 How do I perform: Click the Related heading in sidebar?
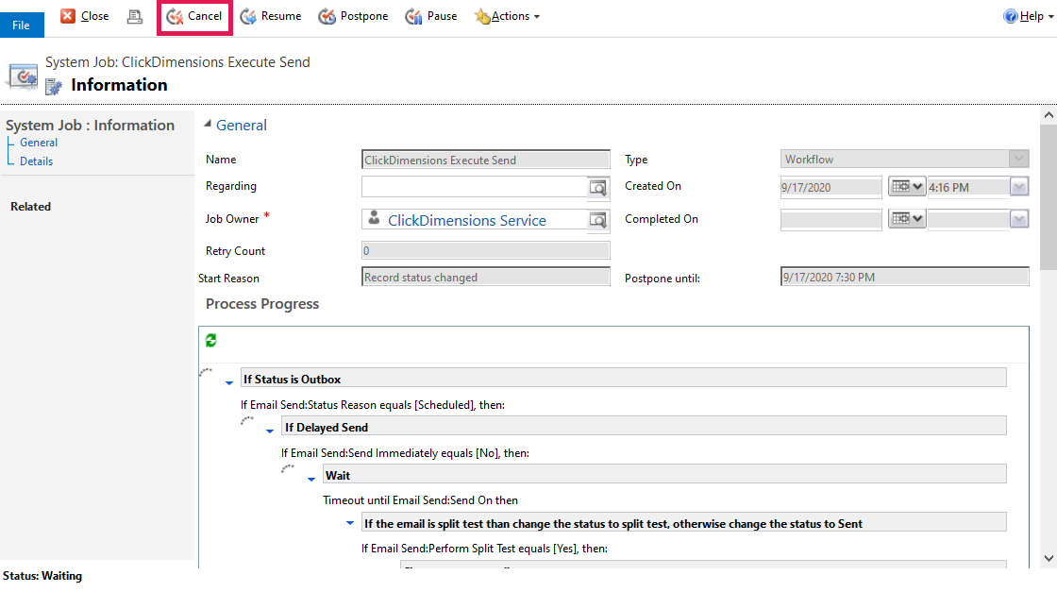point(30,207)
